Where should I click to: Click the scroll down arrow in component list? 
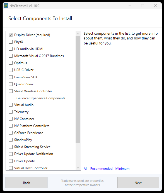[78, 168]
